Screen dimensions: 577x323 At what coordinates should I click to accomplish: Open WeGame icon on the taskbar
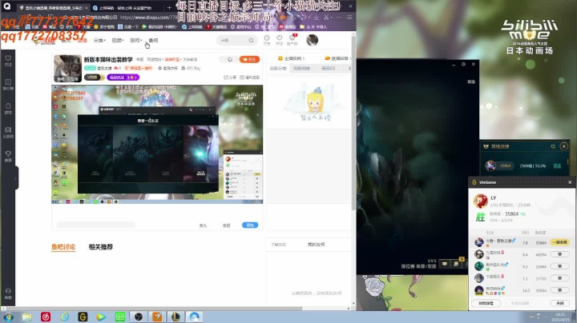83,317
